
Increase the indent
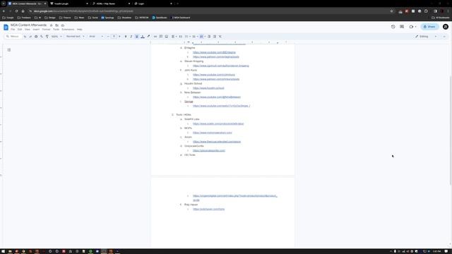coord(215,37)
